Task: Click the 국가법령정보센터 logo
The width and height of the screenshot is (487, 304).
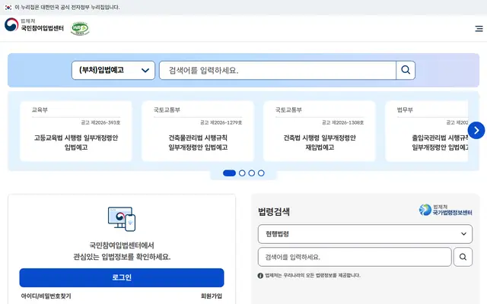Action: pyautogui.click(x=445, y=210)
